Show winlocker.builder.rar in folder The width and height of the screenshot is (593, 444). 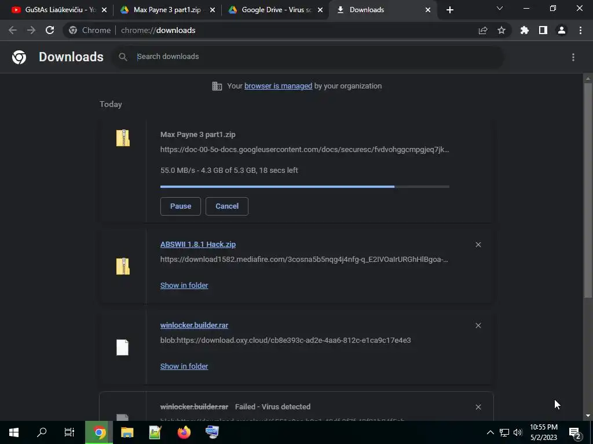[184, 366]
